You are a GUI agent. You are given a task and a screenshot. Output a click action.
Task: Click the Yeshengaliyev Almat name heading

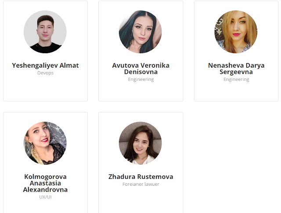[x=45, y=65]
